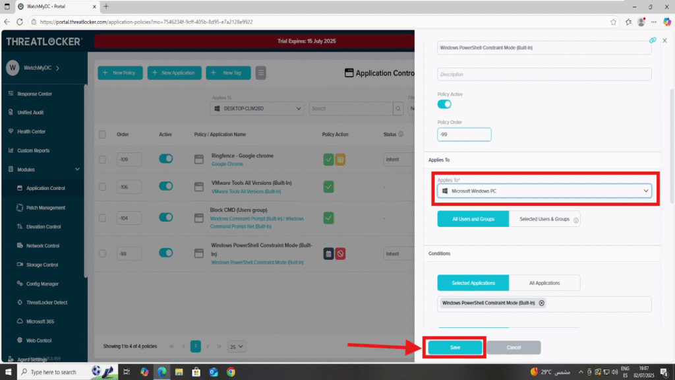Image resolution: width=675 pixels, height=380 pixels.
Task: Click the Google Chrome application link
Action: click(227, 164)
